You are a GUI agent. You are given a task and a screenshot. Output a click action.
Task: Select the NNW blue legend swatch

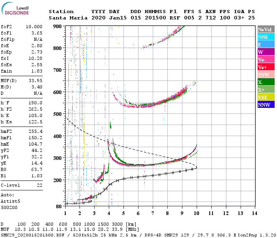tap(266, 104)
